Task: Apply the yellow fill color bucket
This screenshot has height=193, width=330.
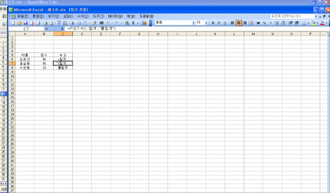Action: pyautogui.click(x=313, y=23)
